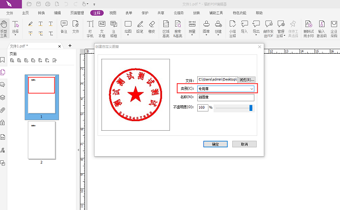Remove trial watermark (删除试用水印)
This screenshot has height=210, width=340.
coord(309,29)
